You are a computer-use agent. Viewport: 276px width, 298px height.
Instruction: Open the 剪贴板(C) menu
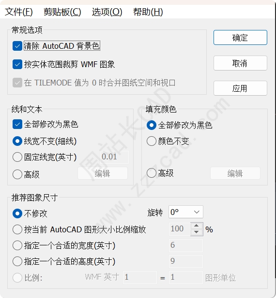tap(62, 12)
